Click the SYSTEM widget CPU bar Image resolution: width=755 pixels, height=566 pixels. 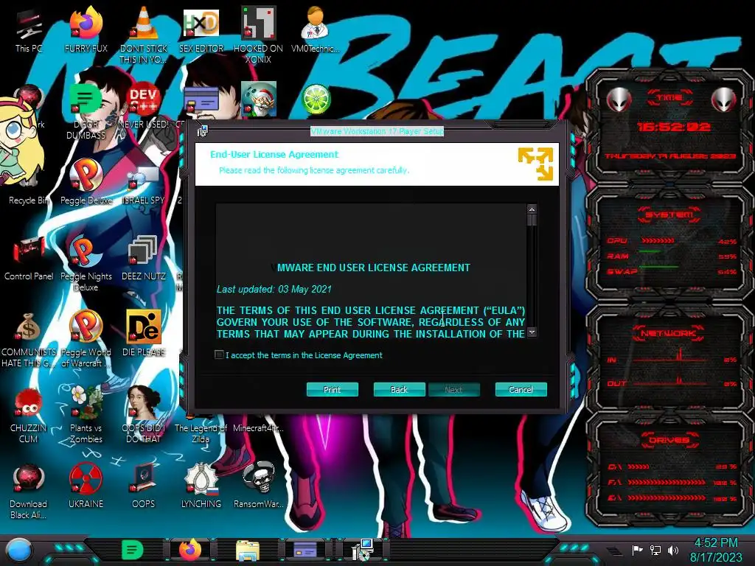(x=658, y=241)
